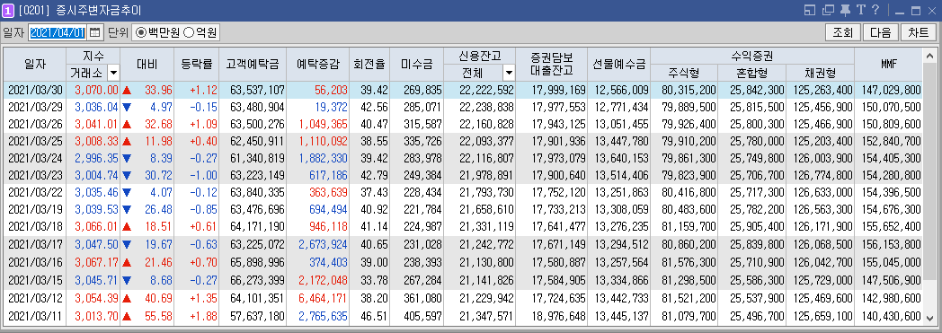
Task: Click customer deposit value 63,537,107
Action: click(x=257, y=90)
